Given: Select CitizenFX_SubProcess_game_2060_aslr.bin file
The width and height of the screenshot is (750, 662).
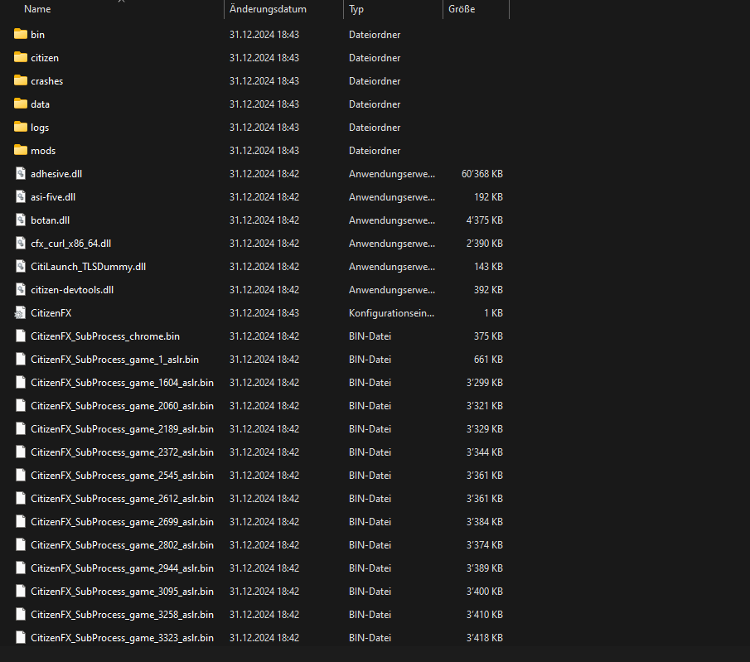Looking at the screenshot, I should pyautogui.click(x=122, y=406).
